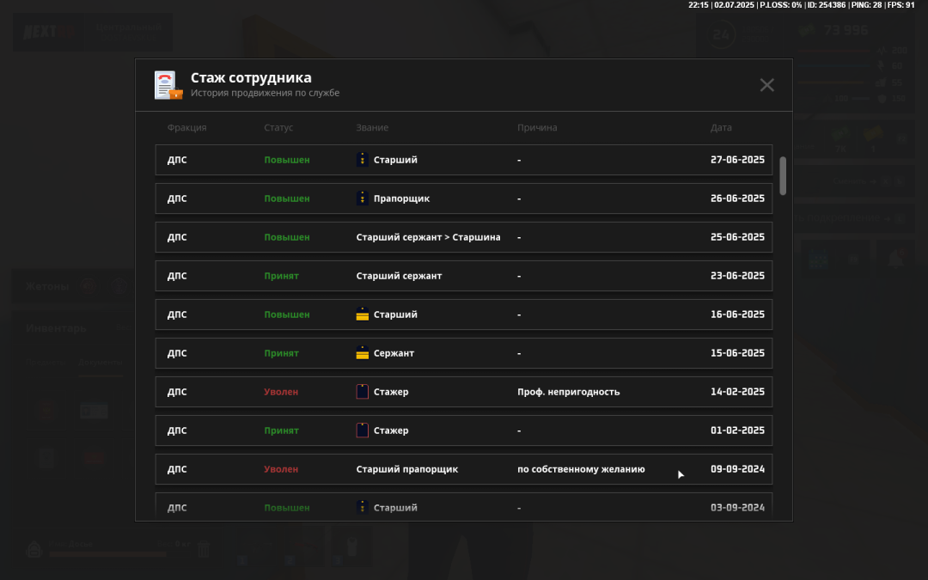Click the rank insignia icon in the 16-06-2025 row
This screenshot has width=928, height=580.
(x=363, y=314)
